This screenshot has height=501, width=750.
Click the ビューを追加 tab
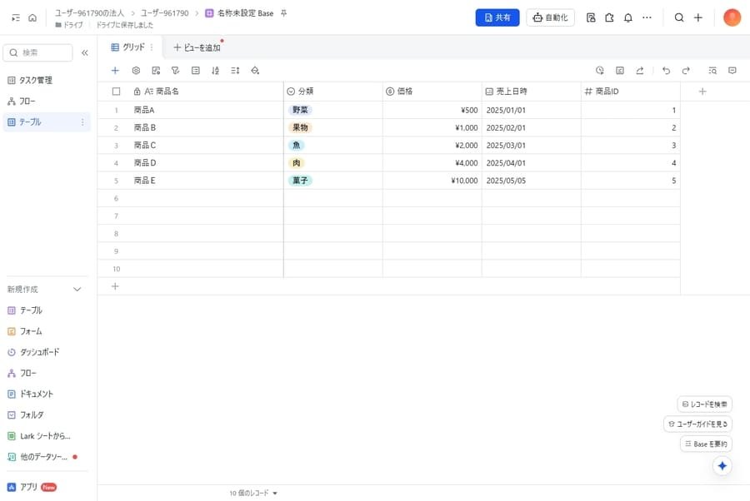pos(197,47)
